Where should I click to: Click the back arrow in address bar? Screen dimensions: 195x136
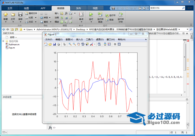click(4, 29)
